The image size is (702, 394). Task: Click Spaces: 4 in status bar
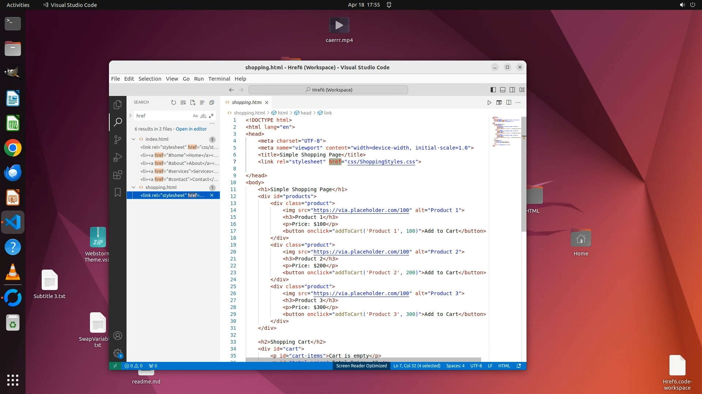pos(455,366)
